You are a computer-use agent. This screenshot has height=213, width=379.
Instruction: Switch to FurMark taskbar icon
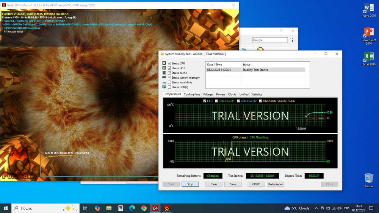[x=167, y=208]
